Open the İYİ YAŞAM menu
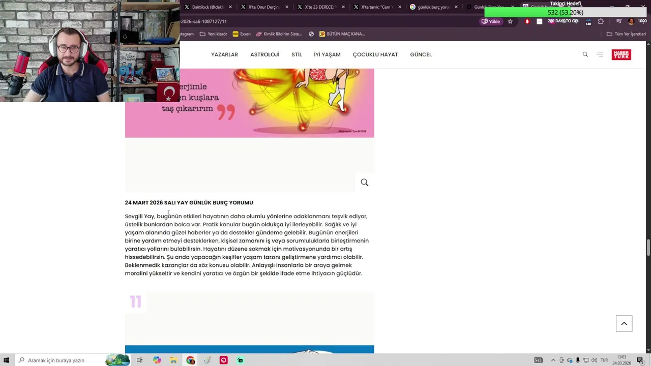651x366 pixels. pos(327,54)
